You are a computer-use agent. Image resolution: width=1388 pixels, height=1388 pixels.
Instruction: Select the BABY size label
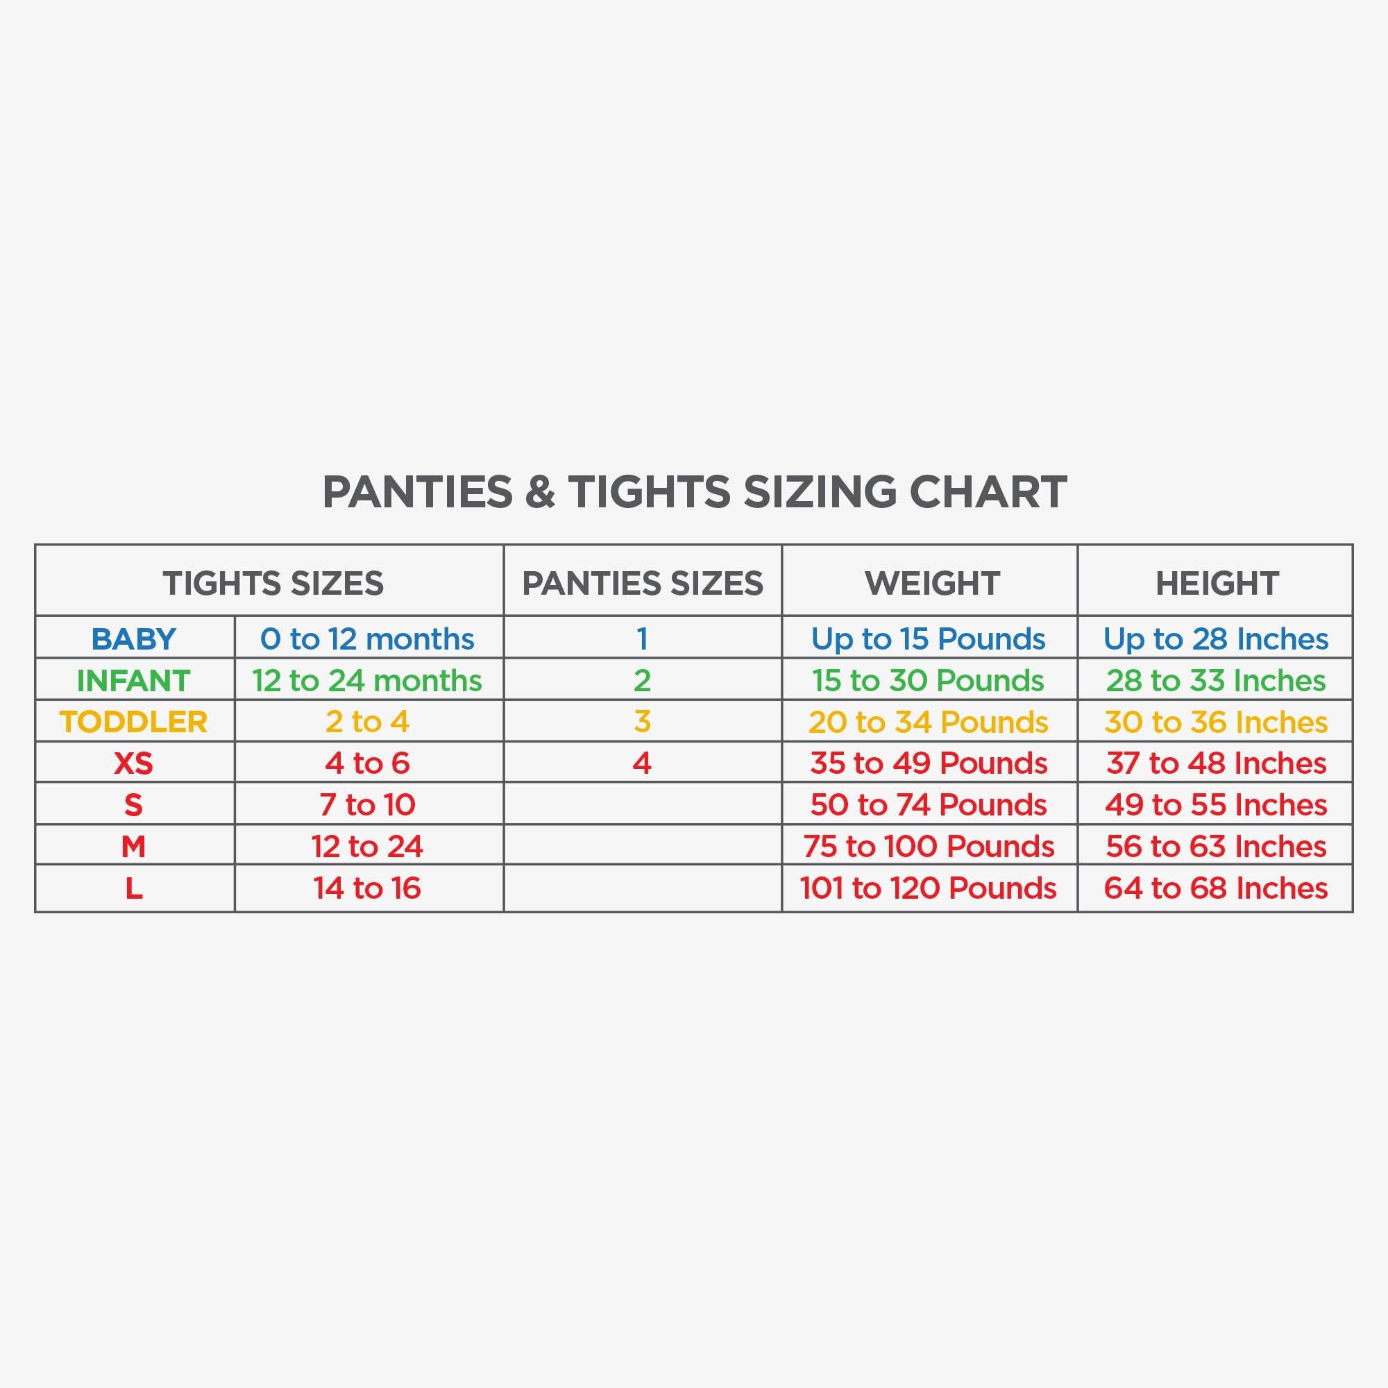pos(134,638)
